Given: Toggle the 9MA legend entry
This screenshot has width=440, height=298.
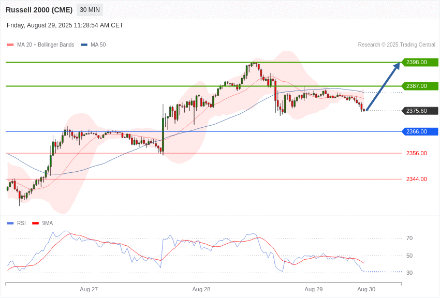Looking at the screenshot, I should pyautogui.click(x=42, y=223).
